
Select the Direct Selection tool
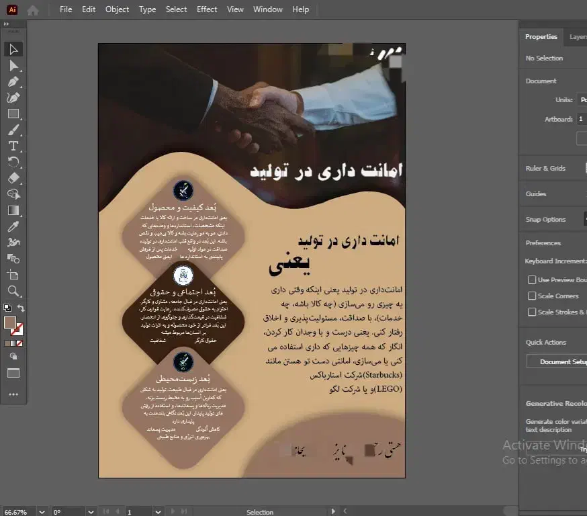coord(13,66)
